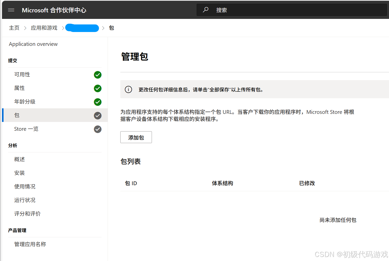The width and height of the screenshot is (389, 261).
Task: Click the 管理包 page heading
Action: (x=135, y=57)
